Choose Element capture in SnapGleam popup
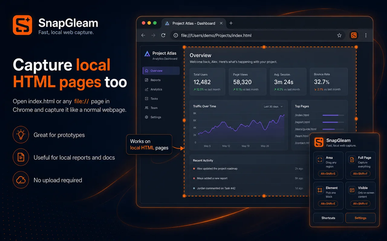Image resolution: width=387 pixels, height=241 pixels. (328, 196)
